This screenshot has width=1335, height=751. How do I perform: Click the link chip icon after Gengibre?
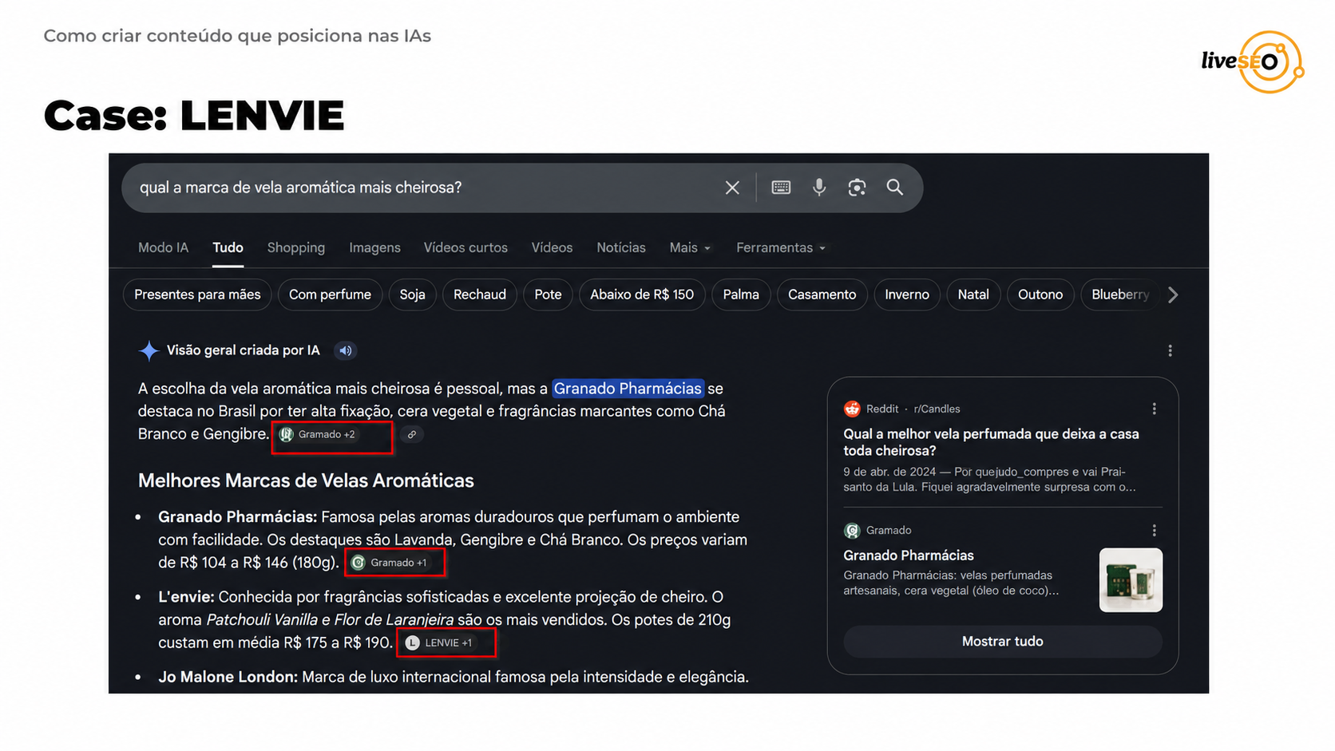[x=412, y=434]
